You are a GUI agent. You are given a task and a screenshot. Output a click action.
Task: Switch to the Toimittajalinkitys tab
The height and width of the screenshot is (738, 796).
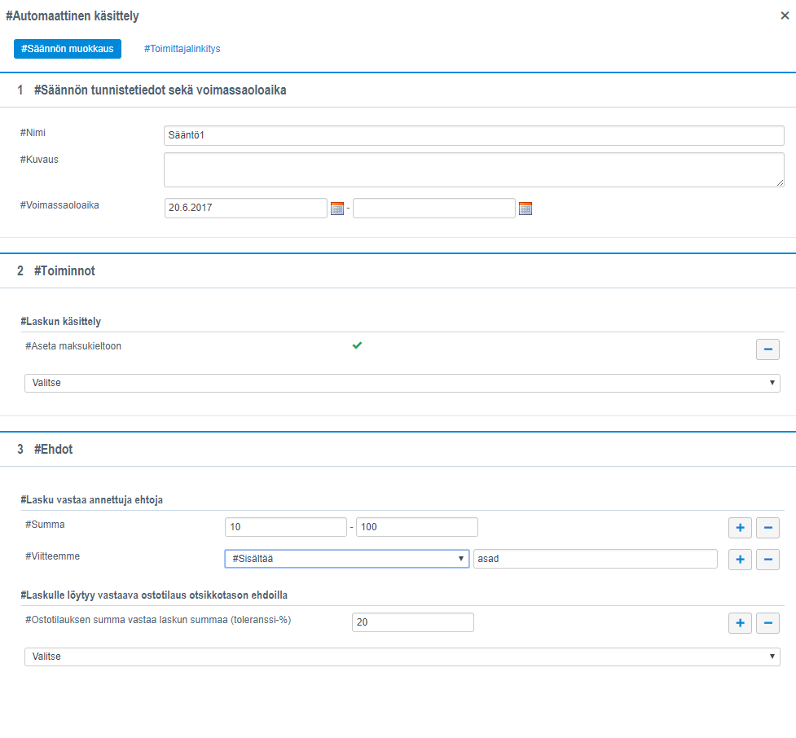[182, 49]
